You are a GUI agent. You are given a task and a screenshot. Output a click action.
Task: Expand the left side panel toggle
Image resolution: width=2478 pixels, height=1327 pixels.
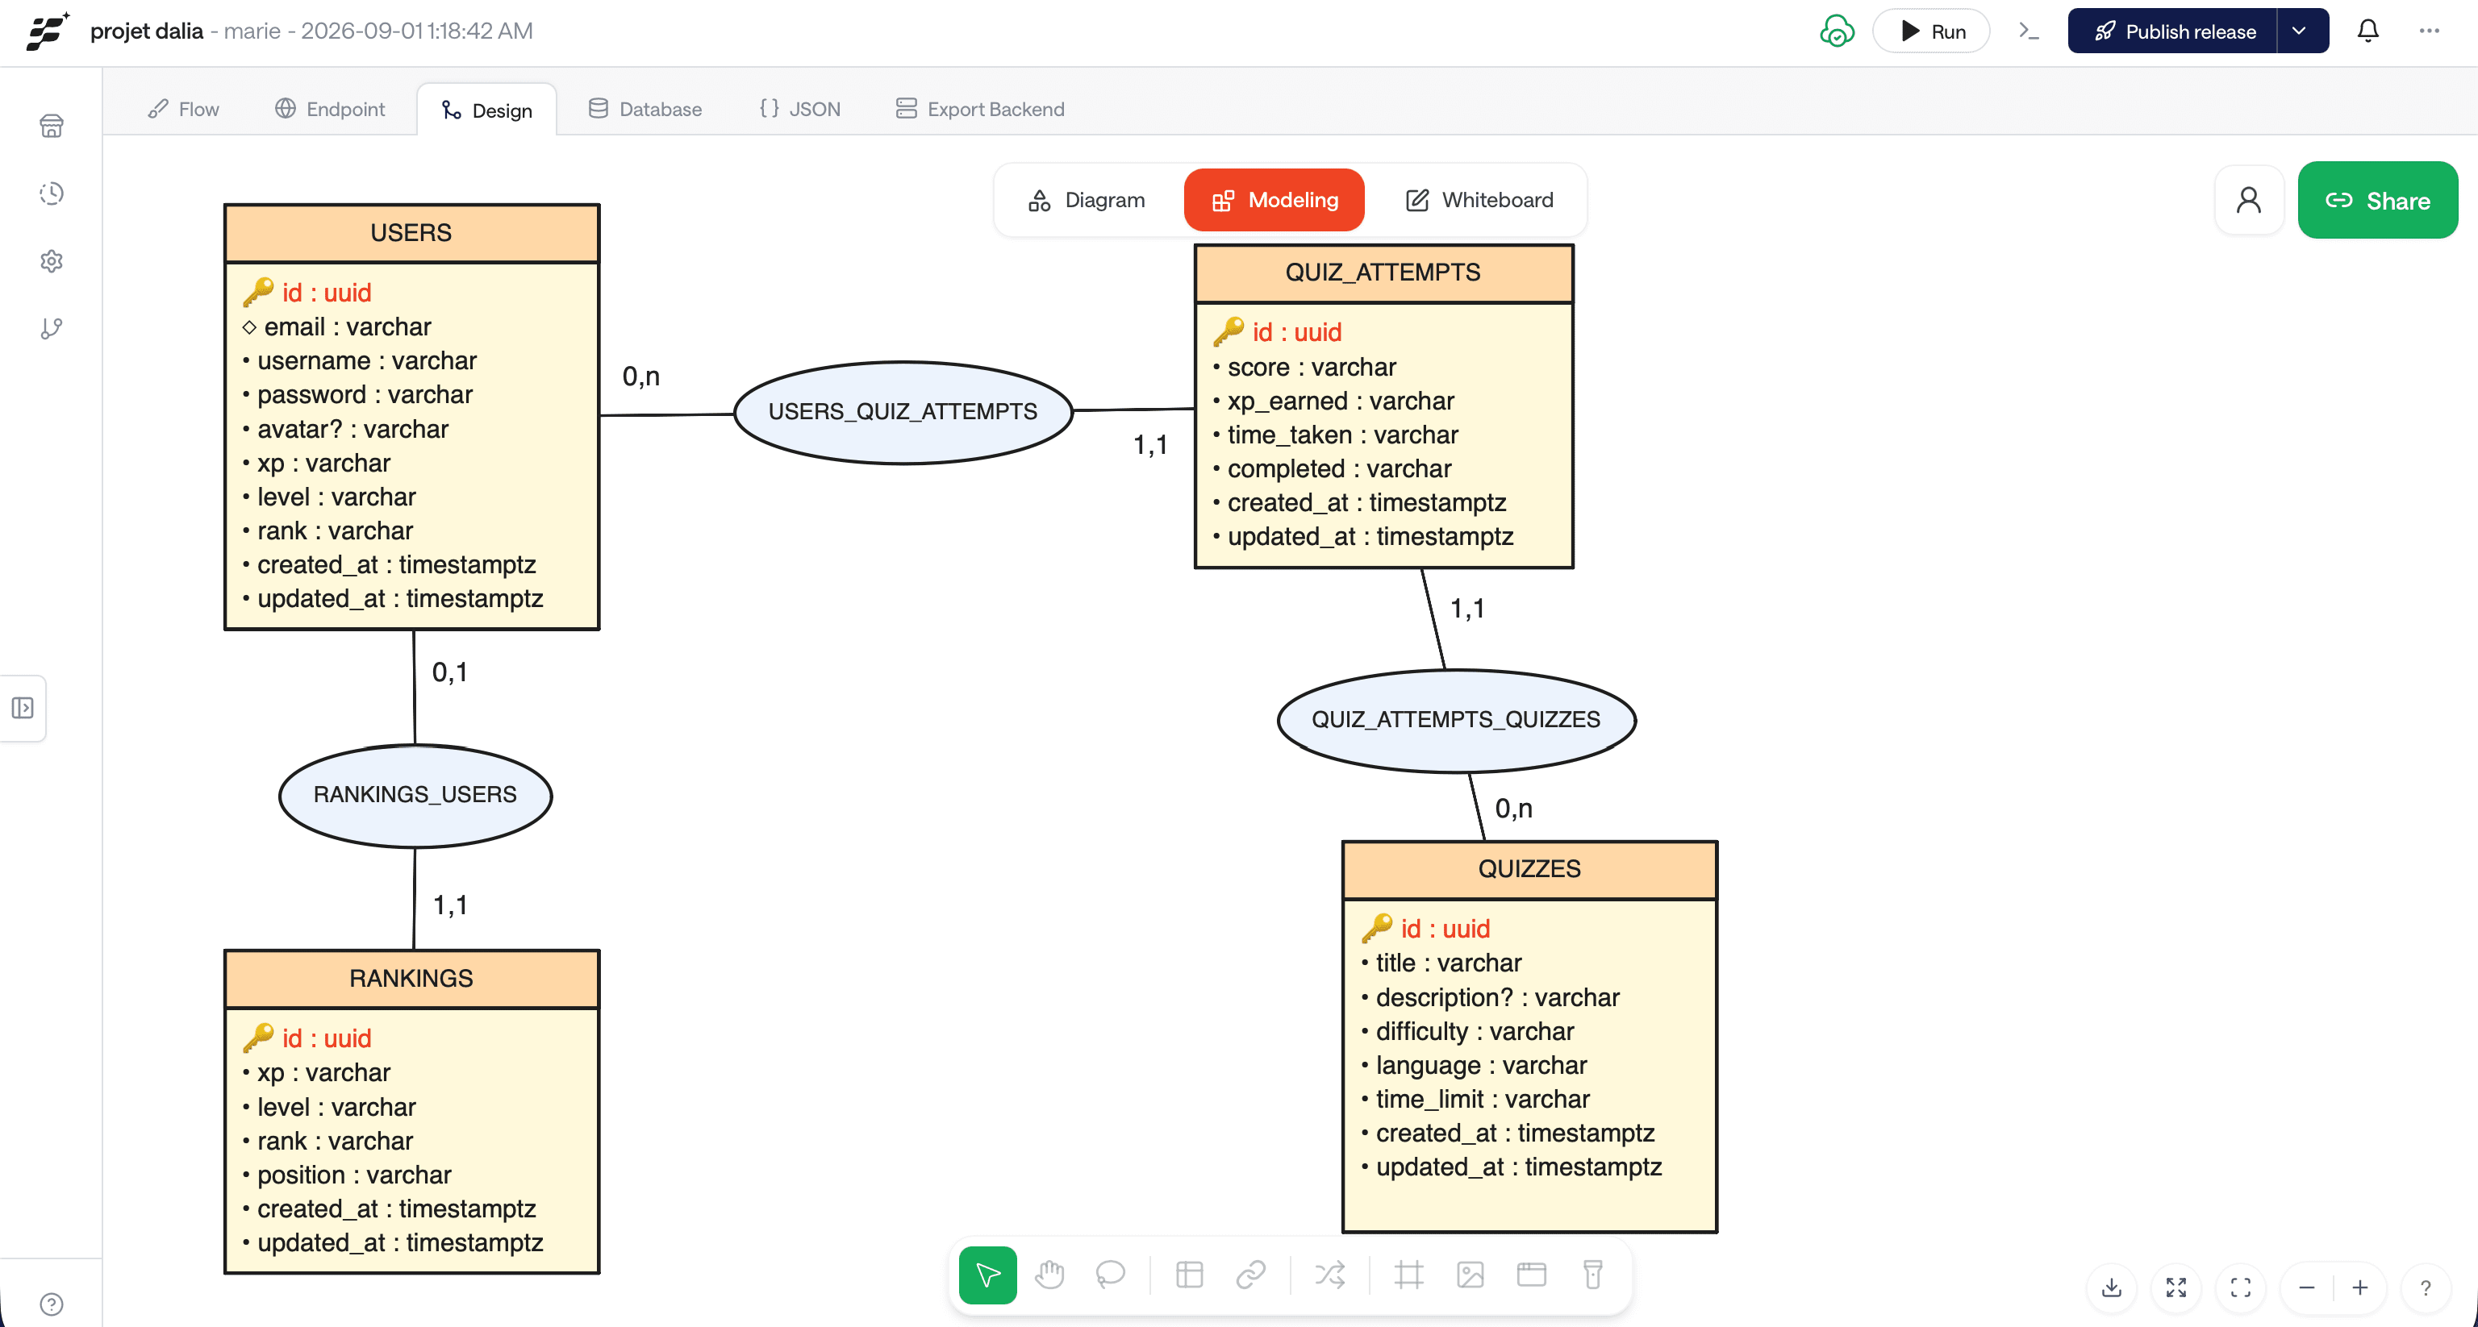23,708
